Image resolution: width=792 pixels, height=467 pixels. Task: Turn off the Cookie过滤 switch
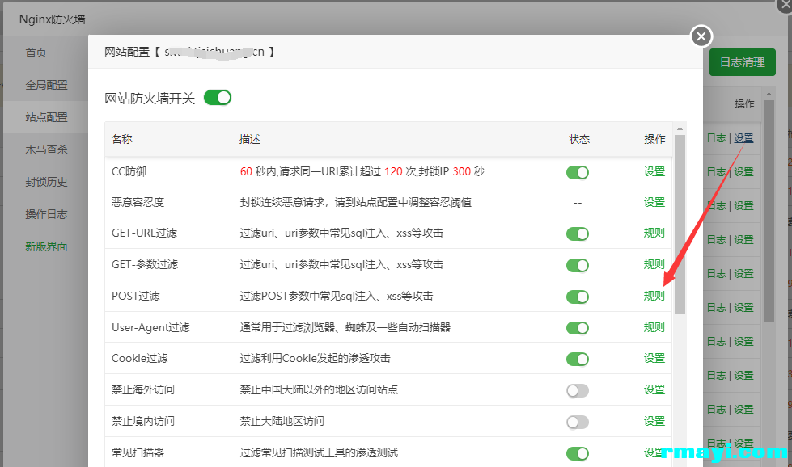(578, 359)
